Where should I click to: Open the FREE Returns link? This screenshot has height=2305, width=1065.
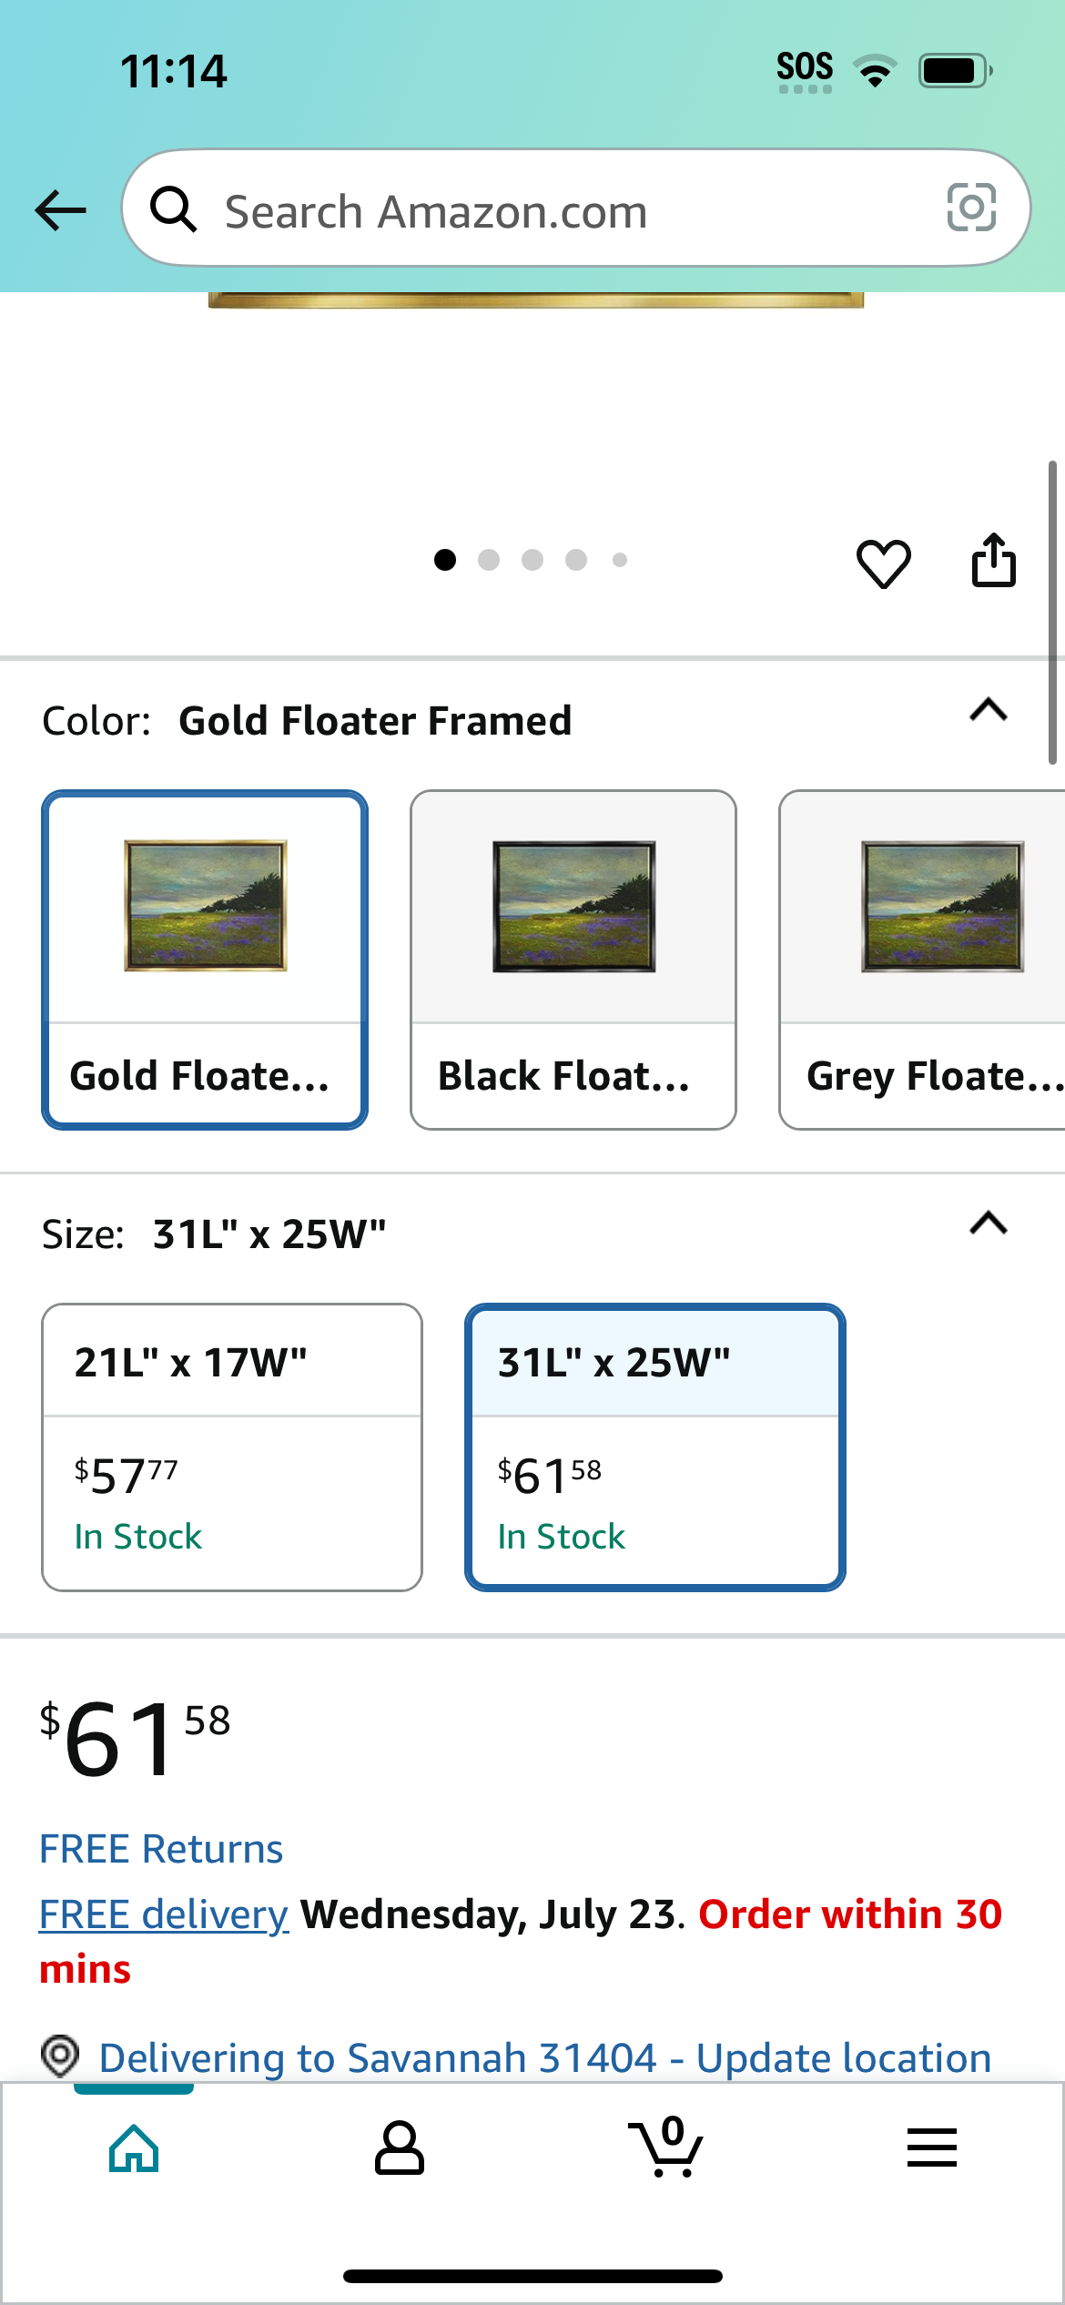pyautogui.click(x=161, y=1849)
